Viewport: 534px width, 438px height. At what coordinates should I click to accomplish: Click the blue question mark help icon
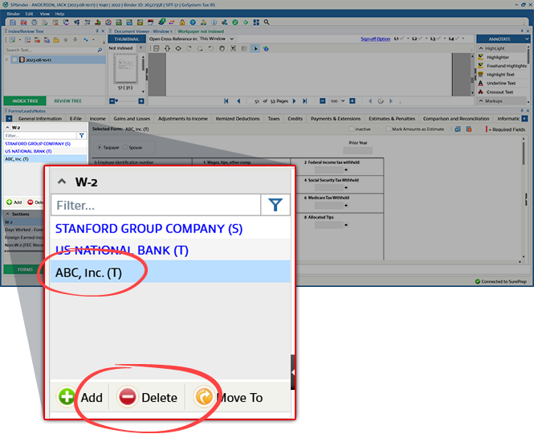(x=193, y=23)
